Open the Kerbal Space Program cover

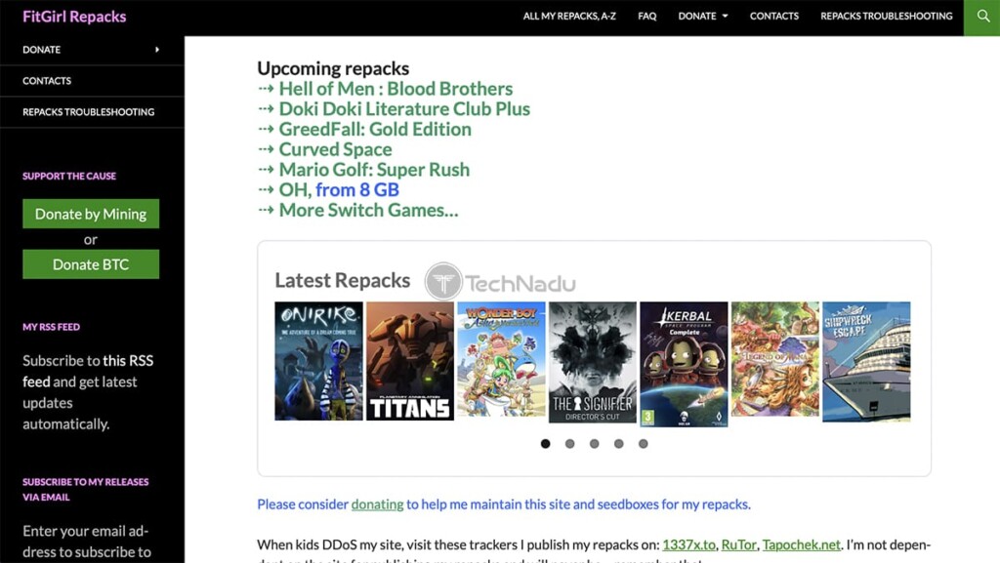click(684, 364)
